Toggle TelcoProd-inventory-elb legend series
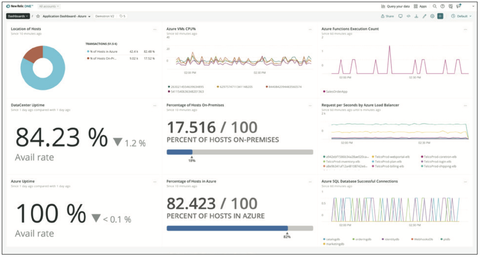The image size is (480, 257). 341,161
